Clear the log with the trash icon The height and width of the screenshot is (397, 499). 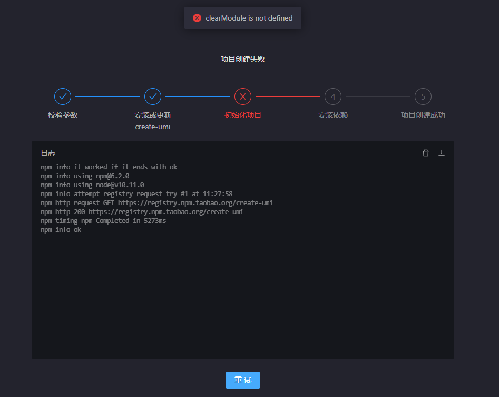425,152
